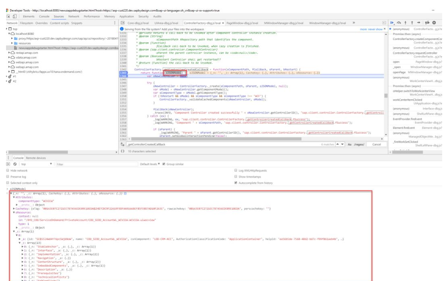Open the console context 'top' dropdown
The width and height of the screenshot is (447, 281).
point(36,164)
